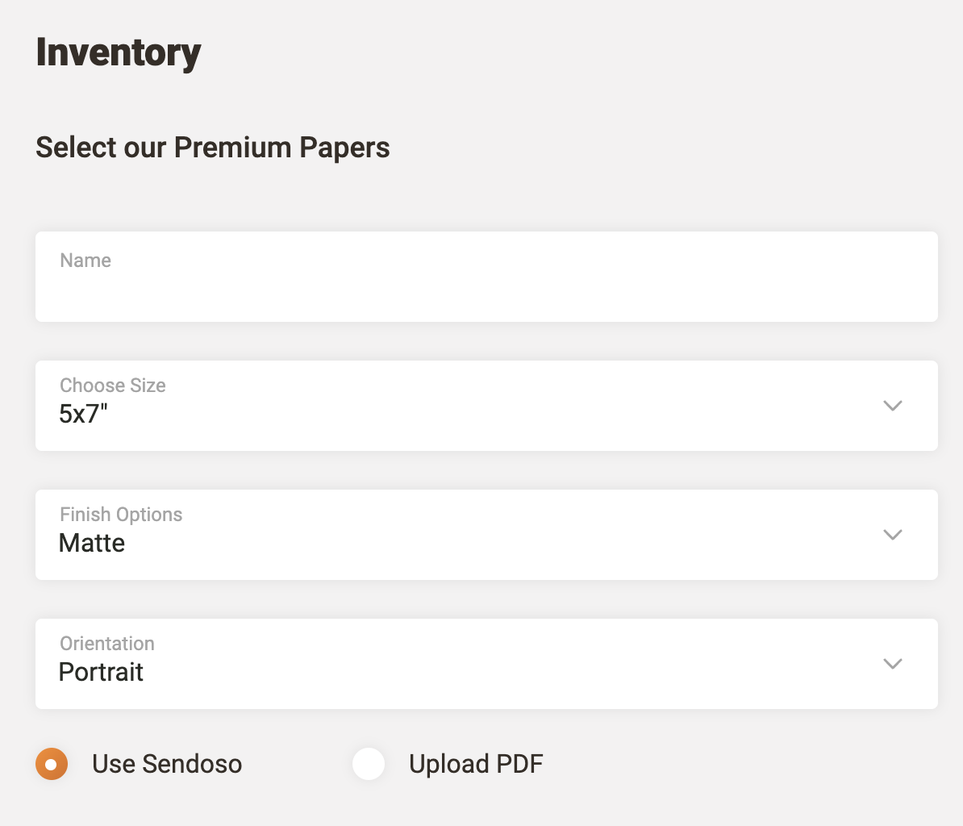Click the Matte selected finish value
Viewport: 963px width, 826px height.
(x=92, y=543)
